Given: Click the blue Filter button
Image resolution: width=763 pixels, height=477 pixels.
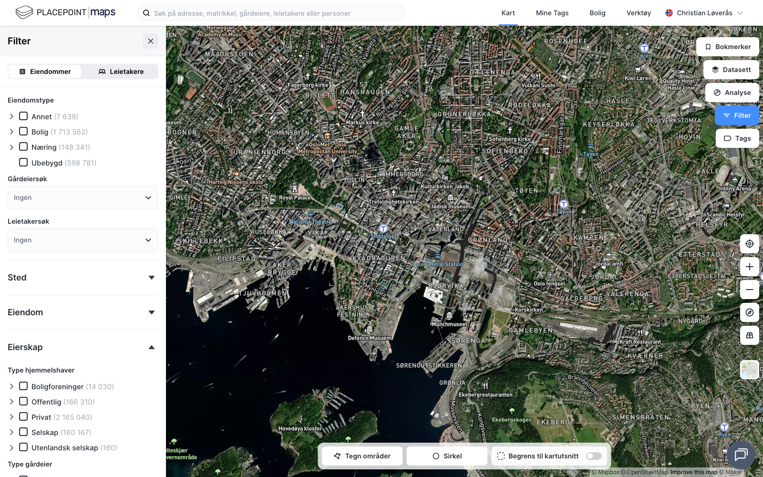Looking at the screenshot, I should tap(737, 115).
